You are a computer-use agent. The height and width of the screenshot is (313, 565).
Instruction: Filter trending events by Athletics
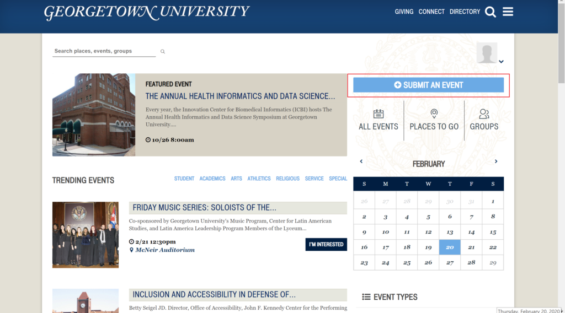[x=259, y=179]
